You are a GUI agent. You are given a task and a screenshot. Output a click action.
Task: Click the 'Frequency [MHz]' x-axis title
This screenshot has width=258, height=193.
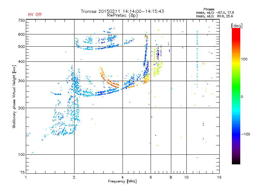click(122, 181)
